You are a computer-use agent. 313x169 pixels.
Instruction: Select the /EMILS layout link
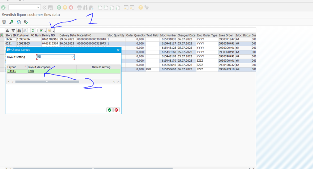point(12,71)
